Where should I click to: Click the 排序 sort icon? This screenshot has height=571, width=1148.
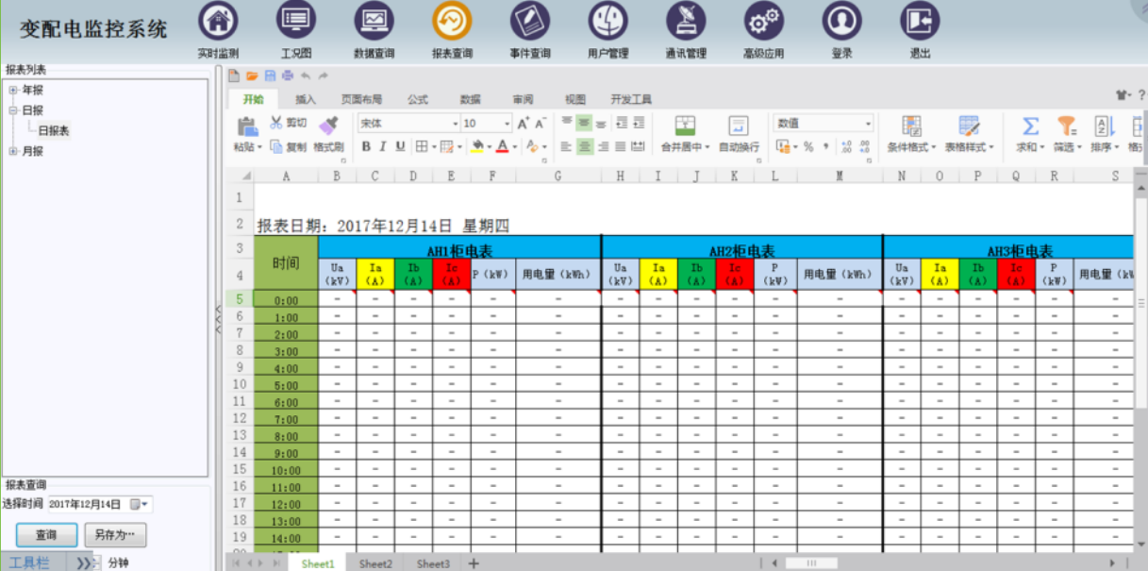coord(1104,126)
